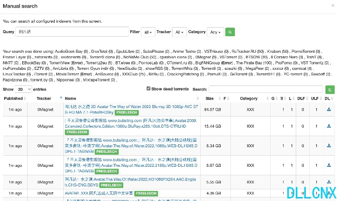Screen dimensions: 337x201
Task: Click green button right of Search box
Action: tap(330, 89)
